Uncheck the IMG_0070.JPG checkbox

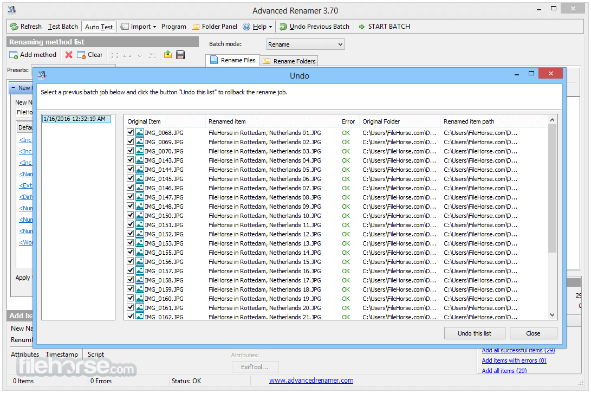(x=131, y=151)
